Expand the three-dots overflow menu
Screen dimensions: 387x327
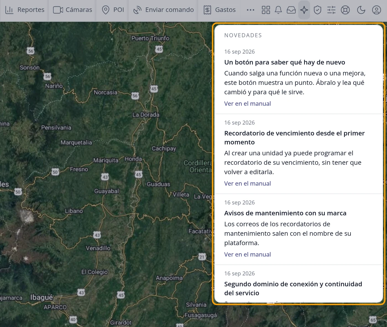coord(250,10)
